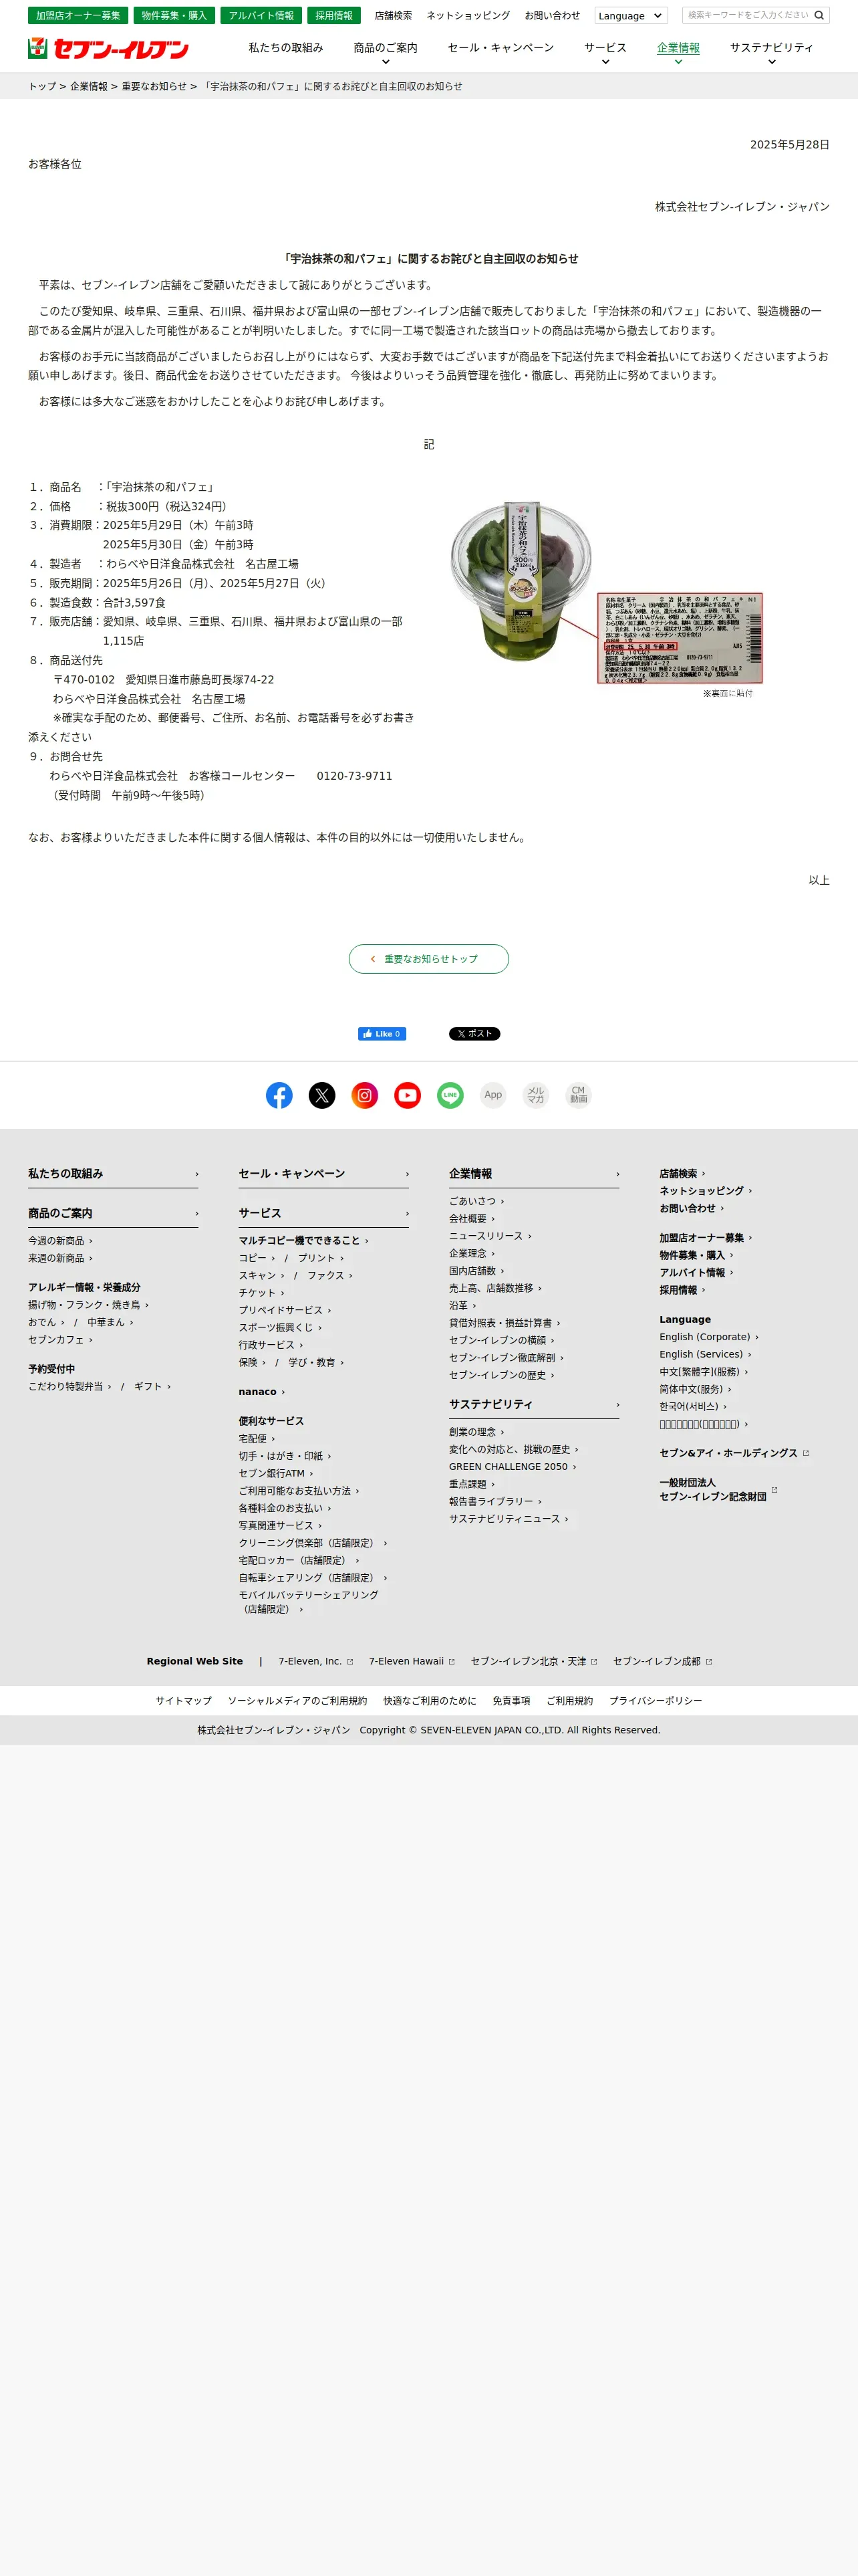Viewport: 858px width, 2576px height.
Task: Open 7-Eleven Hawaii regional site
Action: (x=412, y=1662)
